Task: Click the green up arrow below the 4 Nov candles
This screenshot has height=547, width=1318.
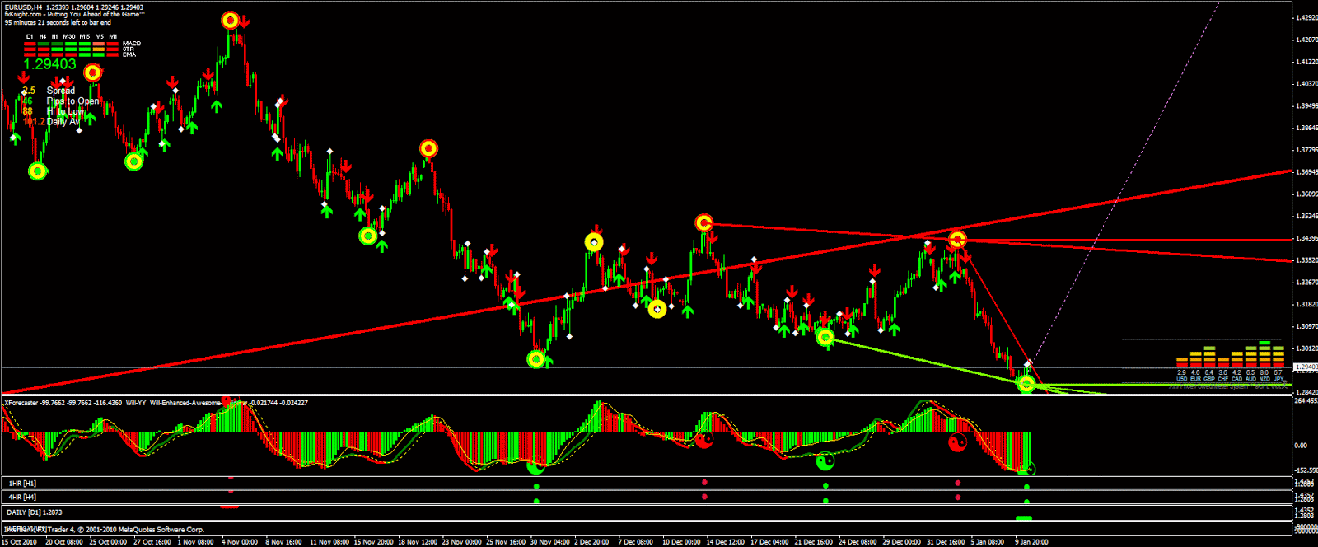Action: click(216, 105)
